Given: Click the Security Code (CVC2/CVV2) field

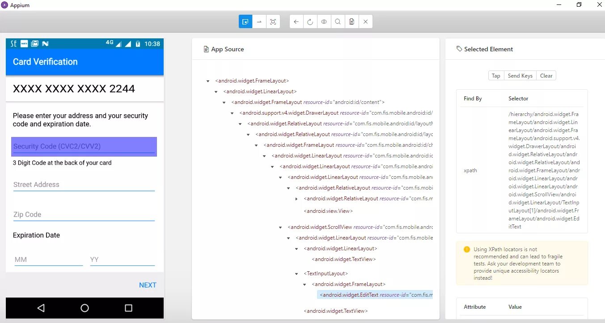Looking at the screenshot, I should (84, 147).
